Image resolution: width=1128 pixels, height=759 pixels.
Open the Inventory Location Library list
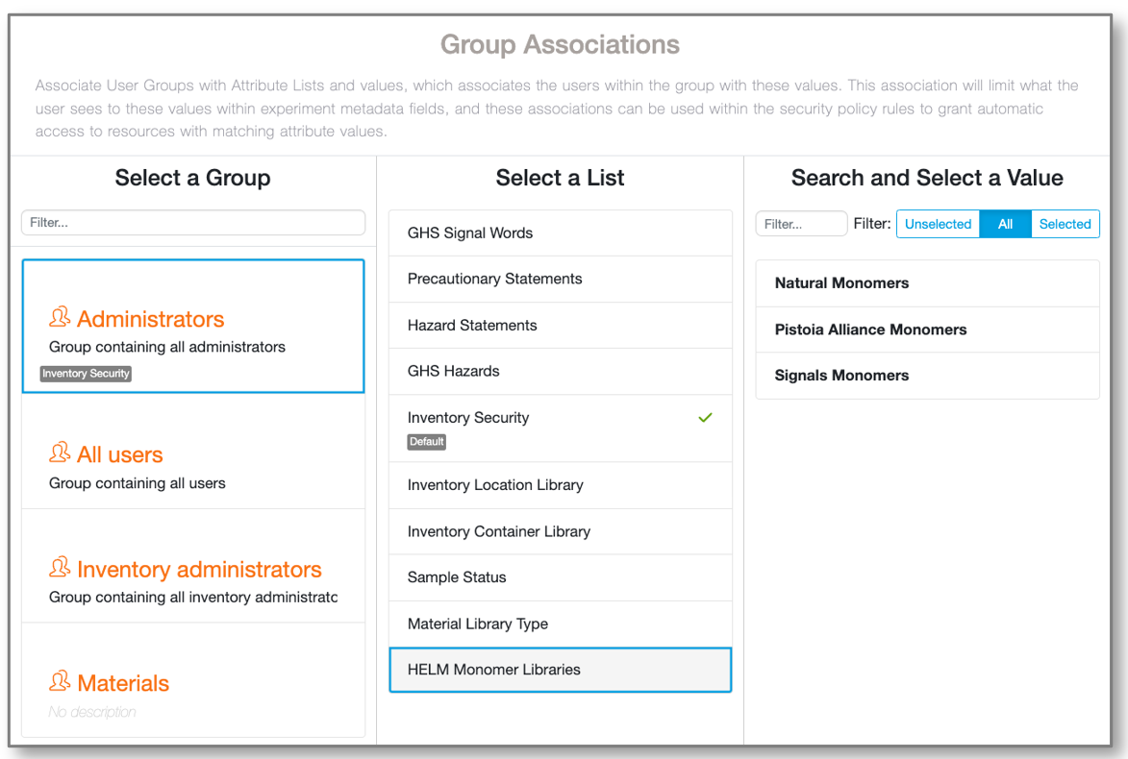point(561,485)
